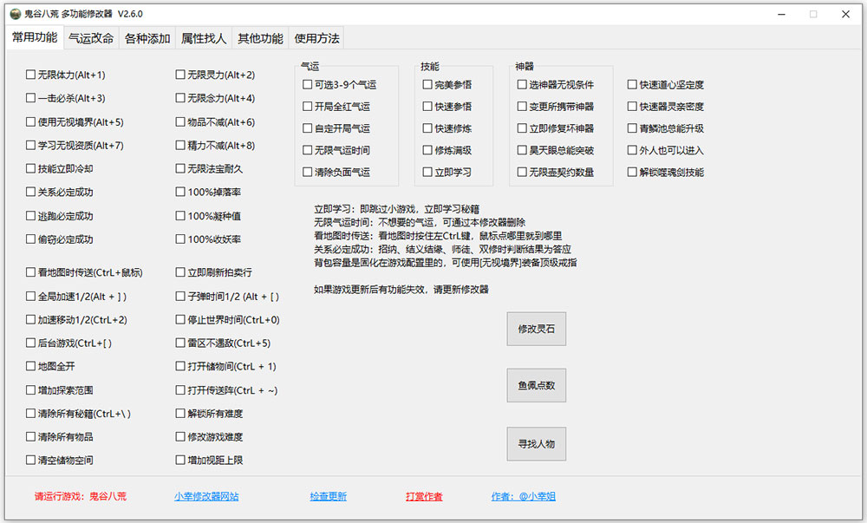Screen dimensions: 867x523
Task: Go to the 其他功能 tab
Action: point(260,38)
